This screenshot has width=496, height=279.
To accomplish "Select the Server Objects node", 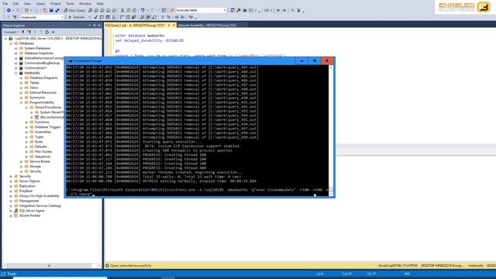I will click(x=29, y=181).
